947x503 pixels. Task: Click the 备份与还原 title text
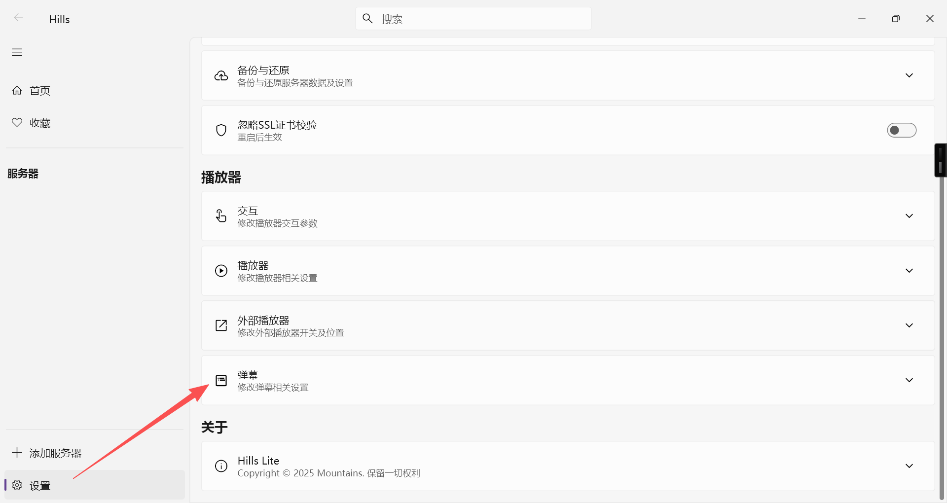click(x=263, y=71)
